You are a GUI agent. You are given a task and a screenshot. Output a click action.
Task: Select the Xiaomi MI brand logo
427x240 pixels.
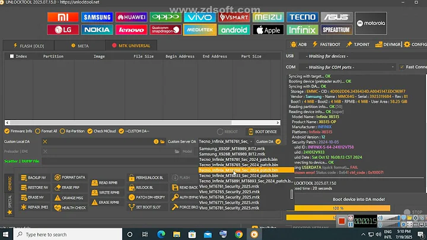pyautogui.click(x=63, y=17)
